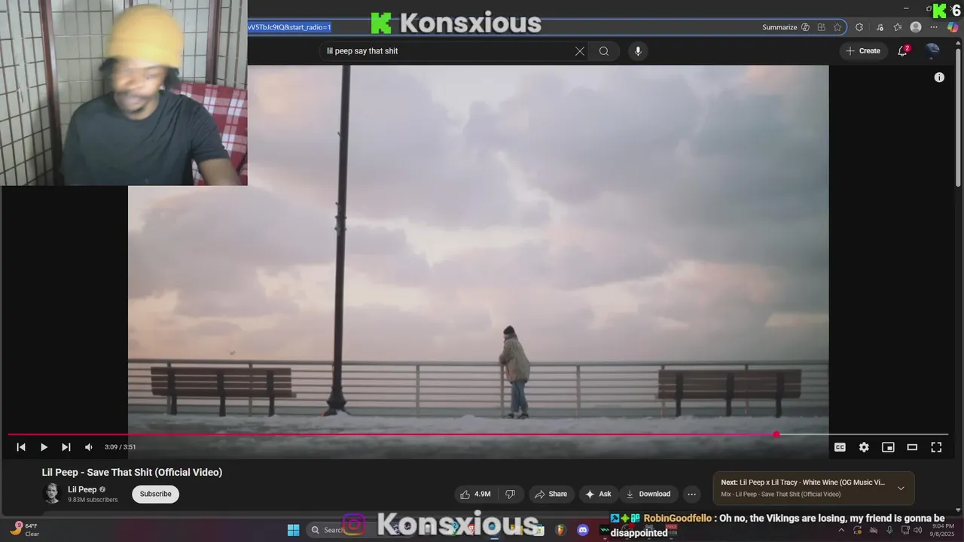The width and height of the screenshot is (964, 542).
Task: Subscribe to Lil Peep channel
Action: (155, 494)
